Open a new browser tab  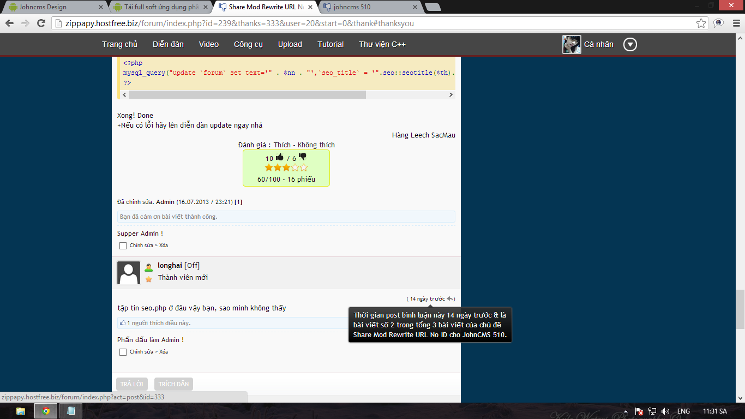click(433, 7)
